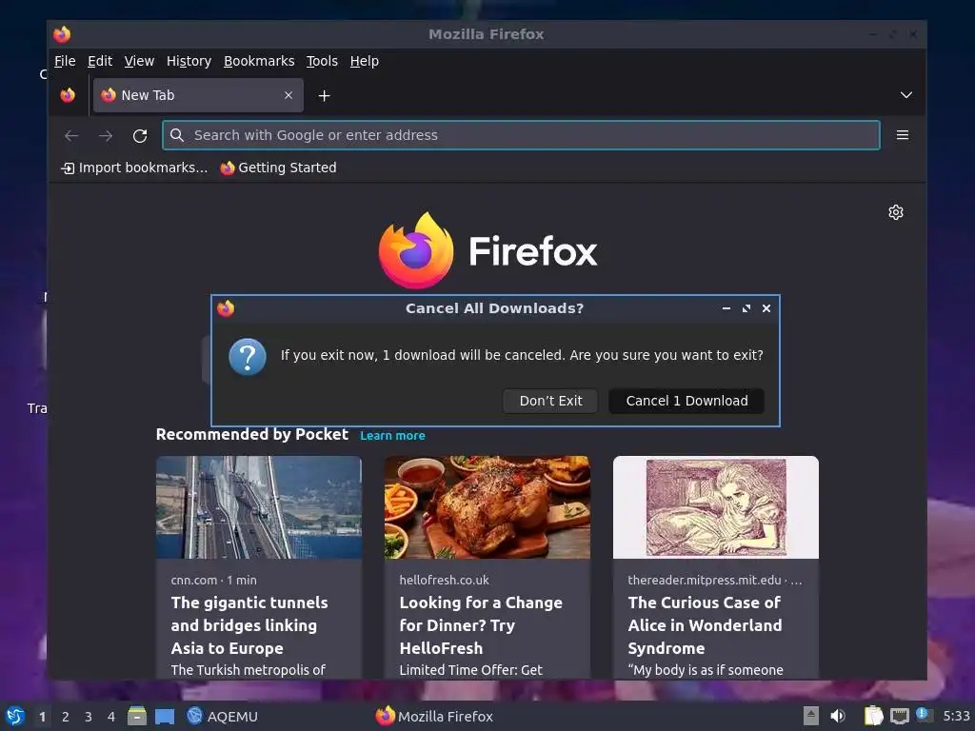975x731 pixels.
Task: Minimize the Cancel All Downloads dialog
Action: click(x=726, y=308)
